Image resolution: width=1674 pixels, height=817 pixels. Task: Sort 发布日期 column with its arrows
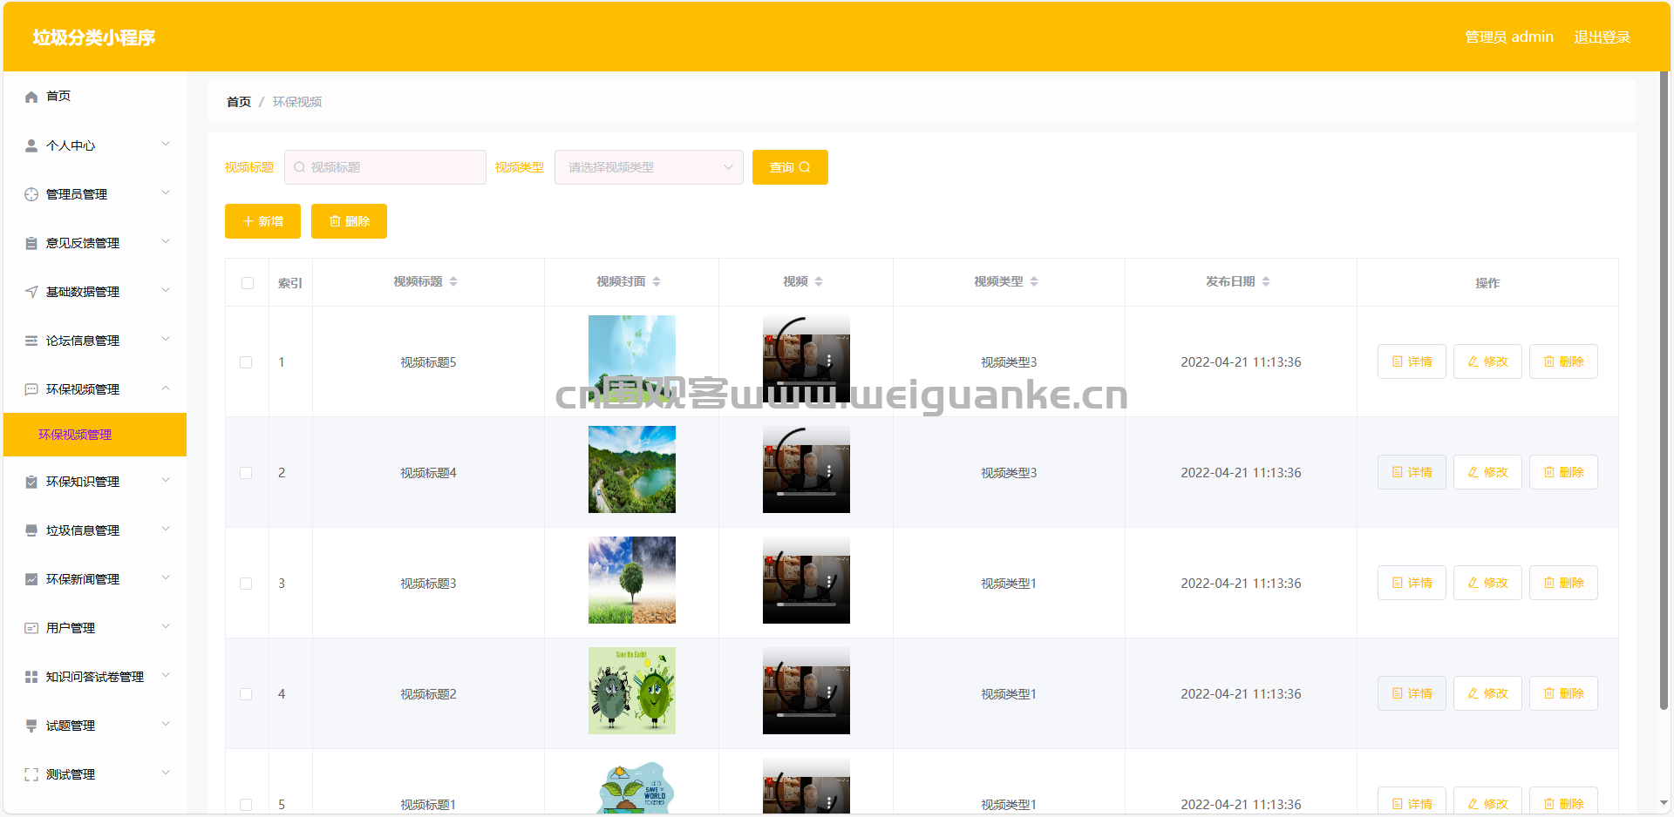point(1266,281)
